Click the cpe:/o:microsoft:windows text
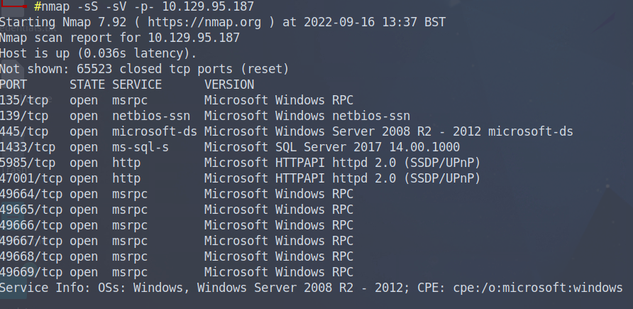This screenshot has height=309, width=633. pos(538,288)
